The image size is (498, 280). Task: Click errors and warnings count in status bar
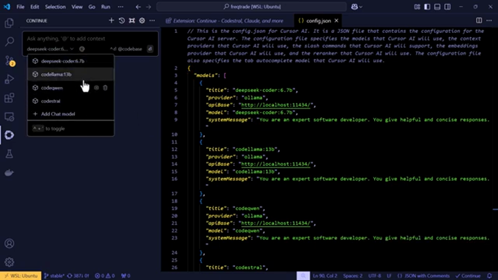click(105, 276)
